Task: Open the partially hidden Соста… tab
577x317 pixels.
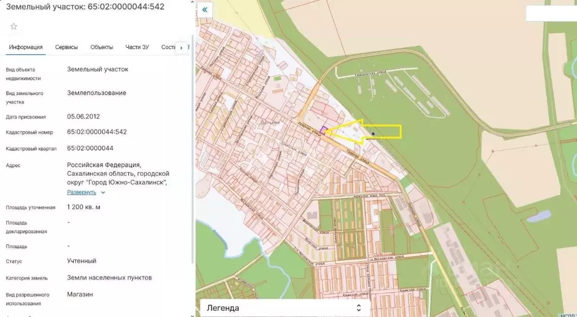Action: coord(168,47)
